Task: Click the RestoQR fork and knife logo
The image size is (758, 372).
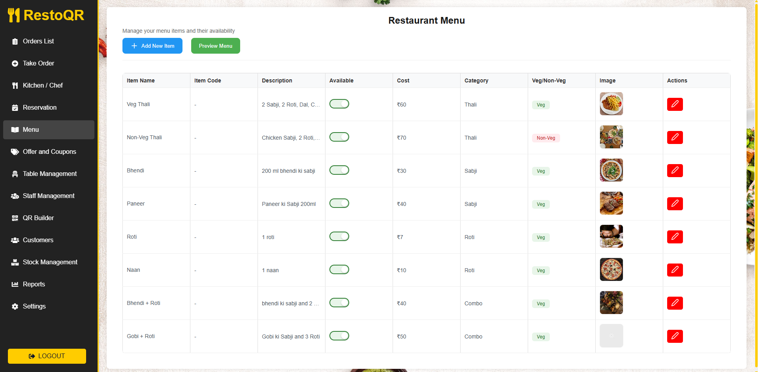Action: [14, 15]
